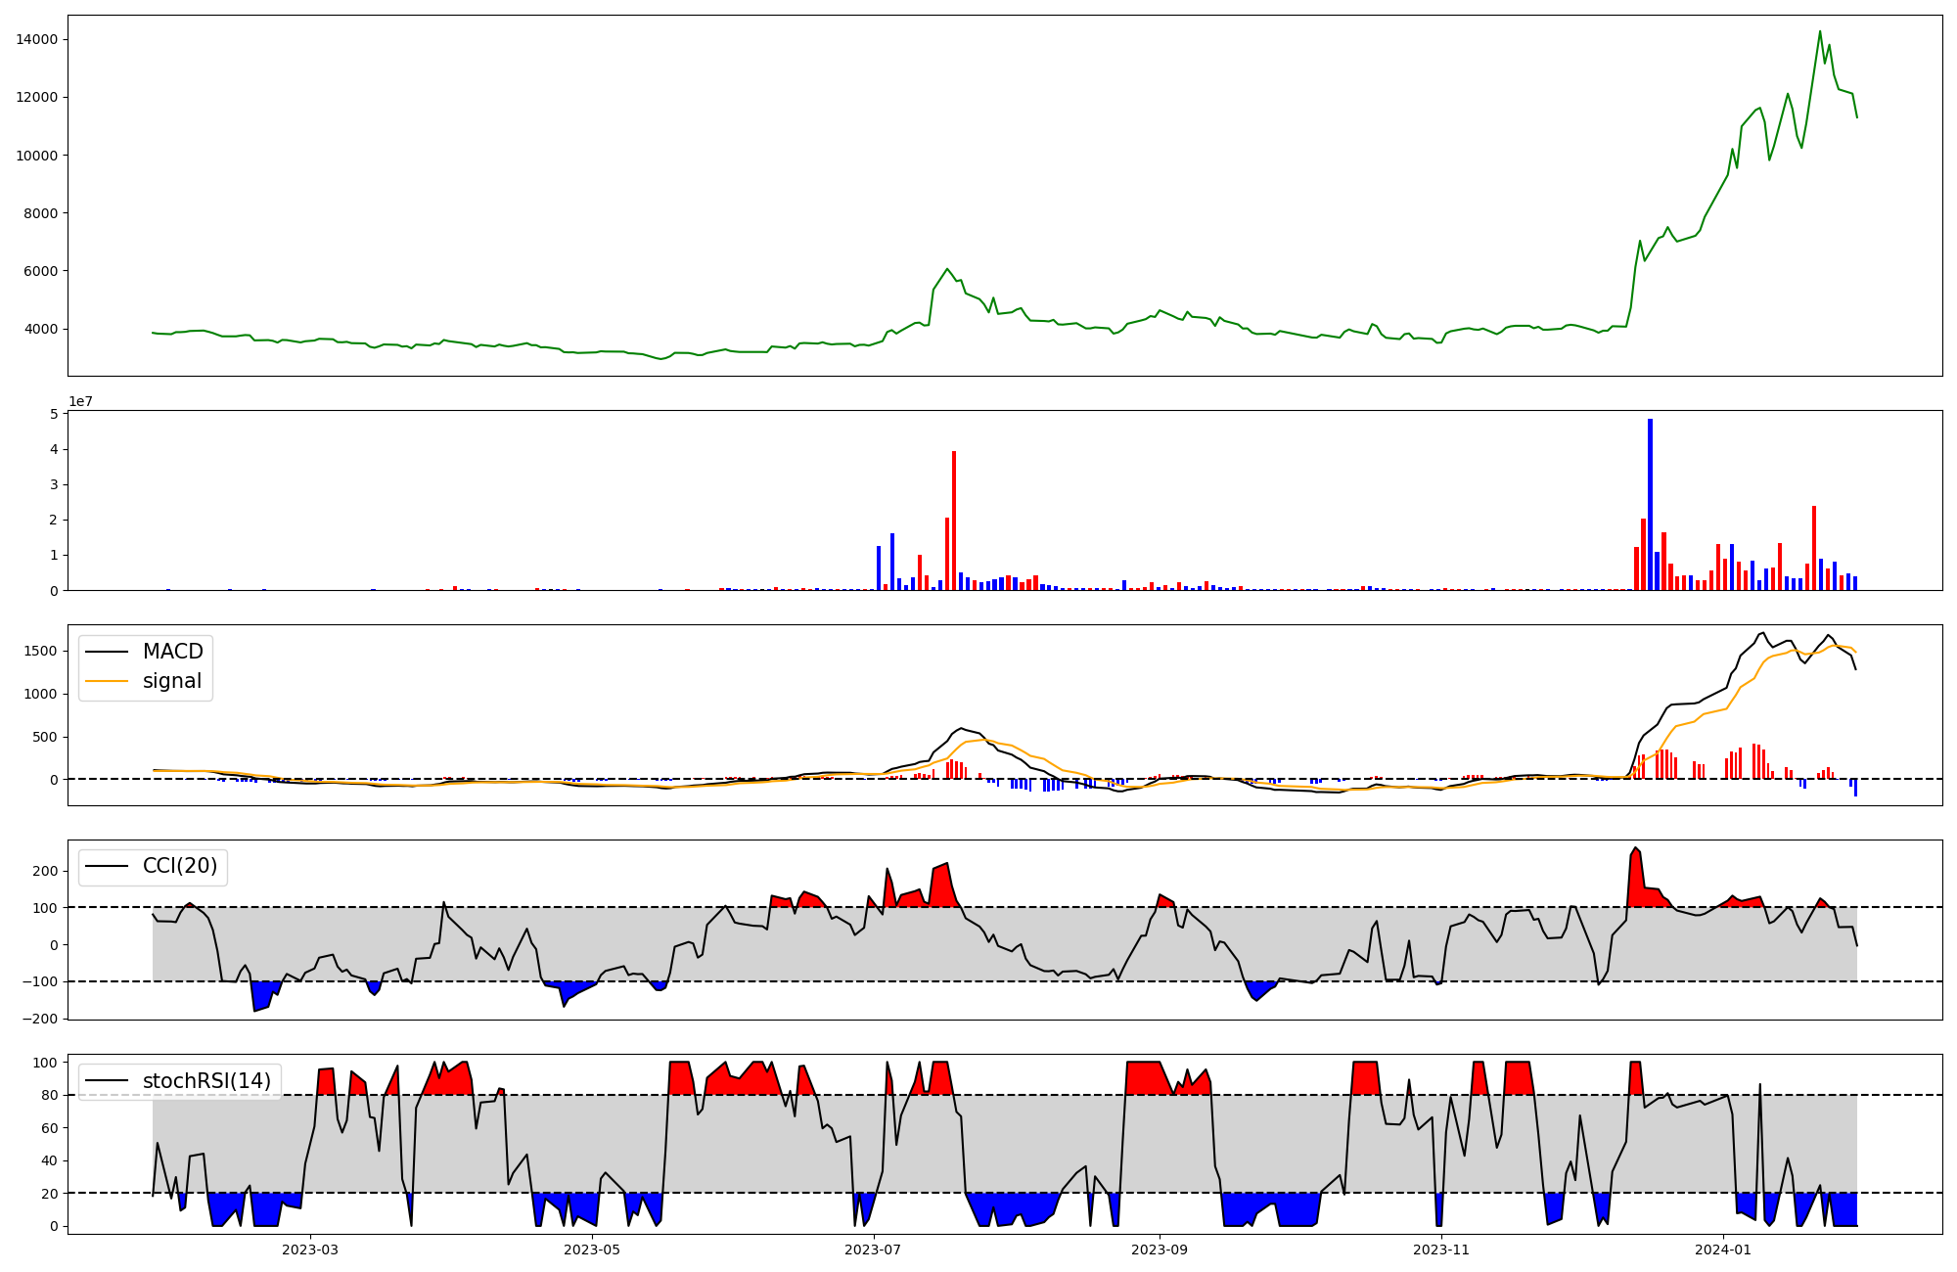Click the July 2023 price spike near 6000
The image size is (1957, 1272).
point(947,269)
